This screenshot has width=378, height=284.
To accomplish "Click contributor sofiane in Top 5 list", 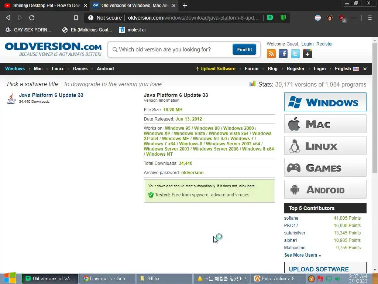I will tap(291, 218).
